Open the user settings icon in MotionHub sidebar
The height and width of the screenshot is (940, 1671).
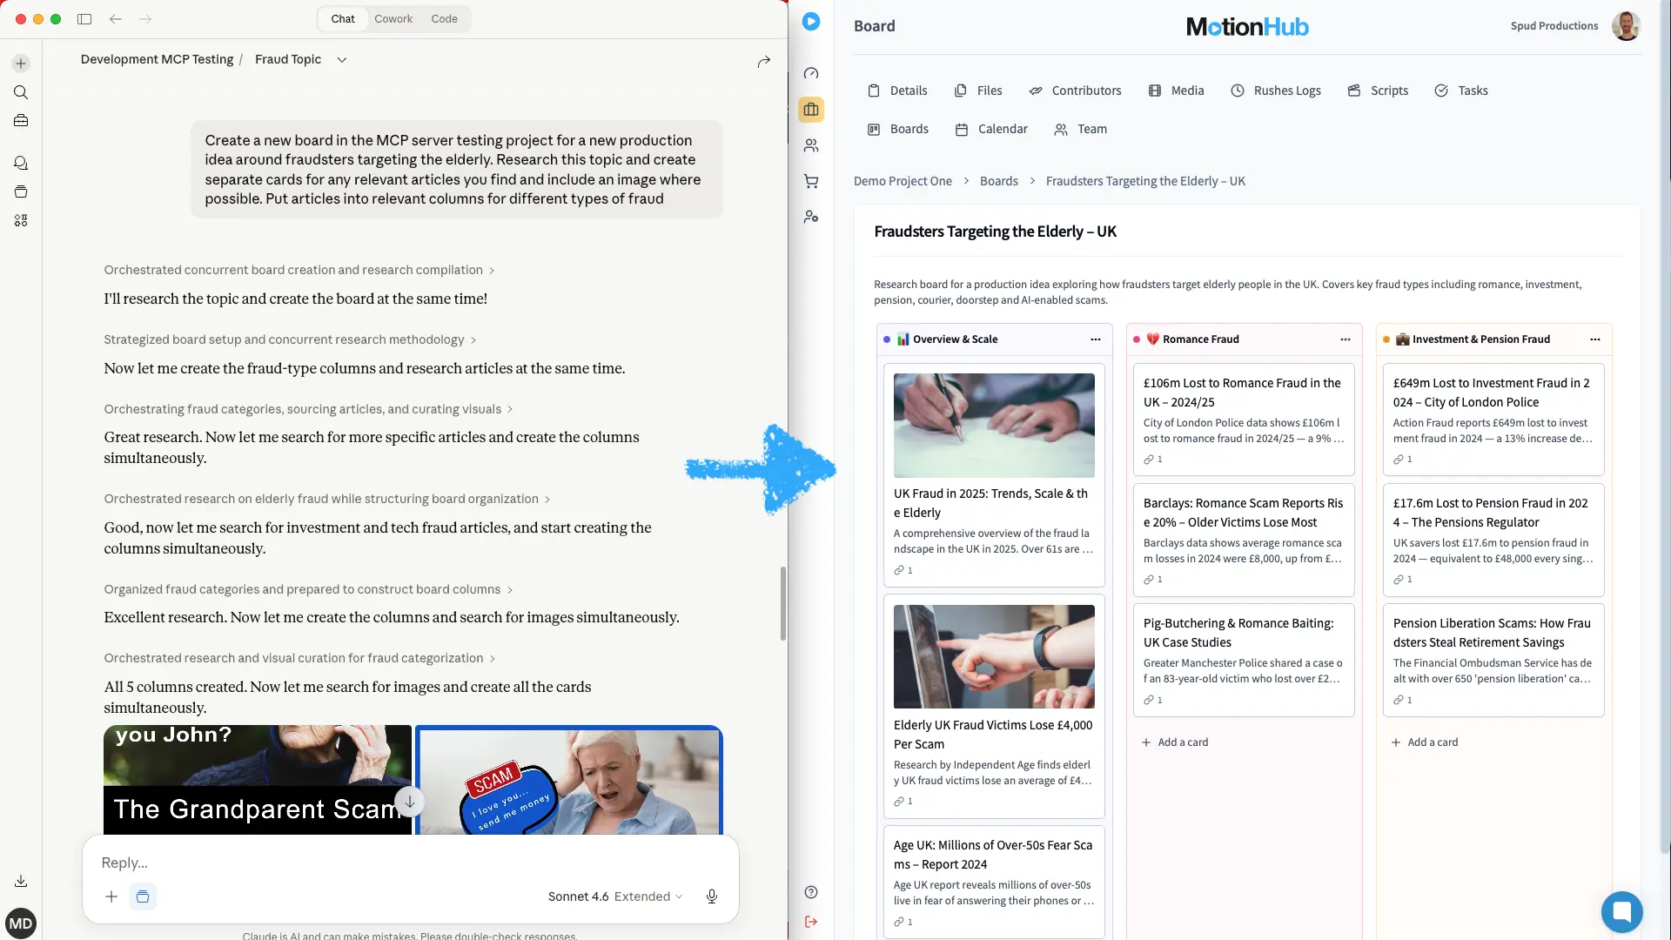pos(811,216)
